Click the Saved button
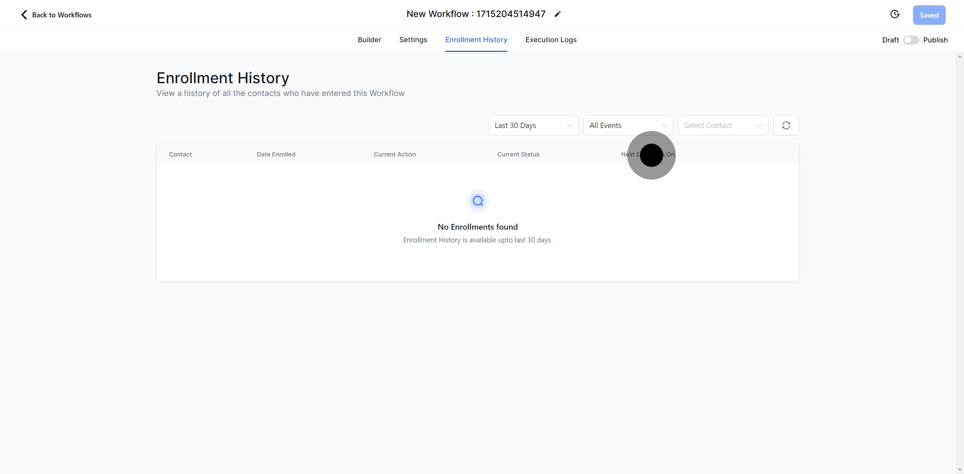The height and width of the screenshot is (474, 964). tap(929, 15)
